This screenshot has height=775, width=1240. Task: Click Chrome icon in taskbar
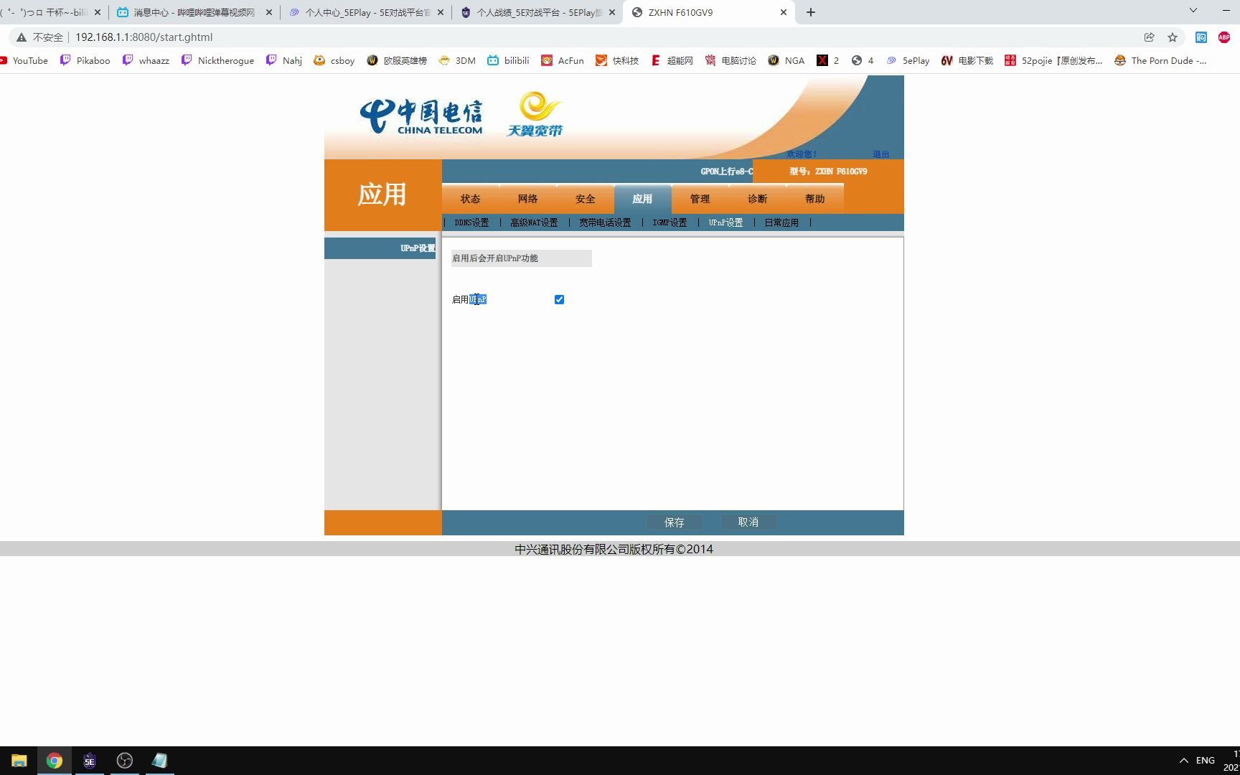[x=55, y=761]
